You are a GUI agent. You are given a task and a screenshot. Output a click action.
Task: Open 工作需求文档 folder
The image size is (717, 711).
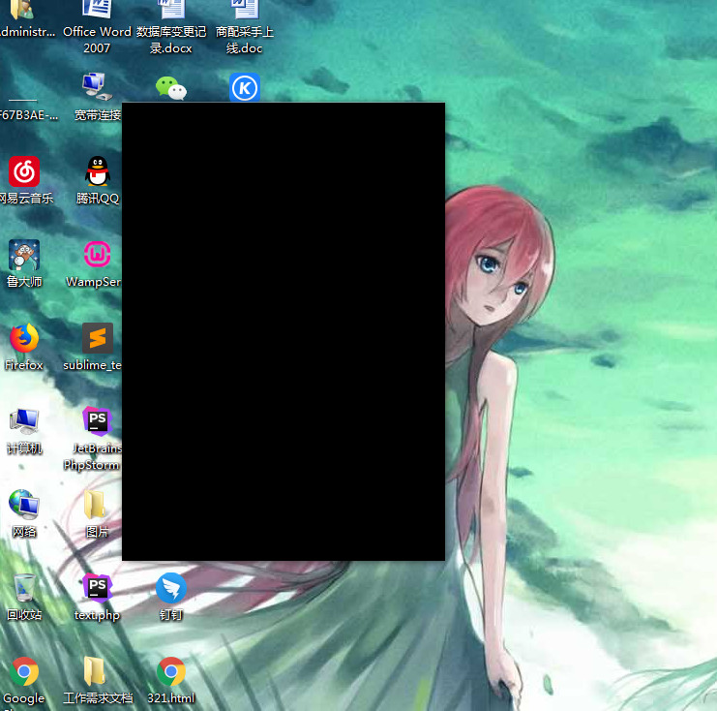coord(96,671)
